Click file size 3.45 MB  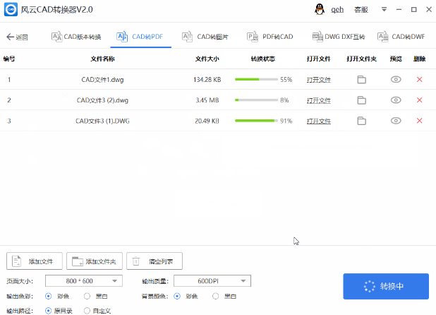click(207, 100)
